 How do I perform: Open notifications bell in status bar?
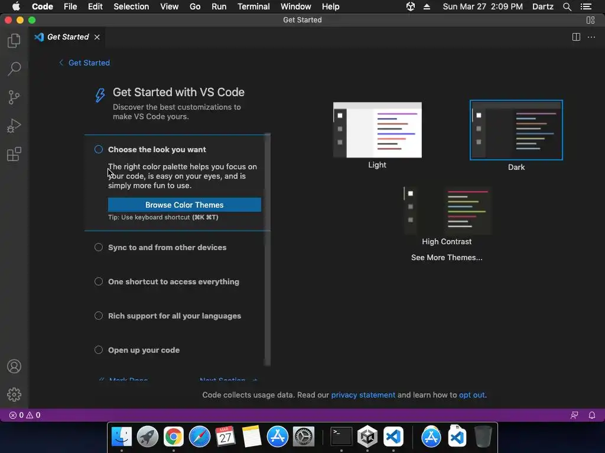click(x=592, y=415)
